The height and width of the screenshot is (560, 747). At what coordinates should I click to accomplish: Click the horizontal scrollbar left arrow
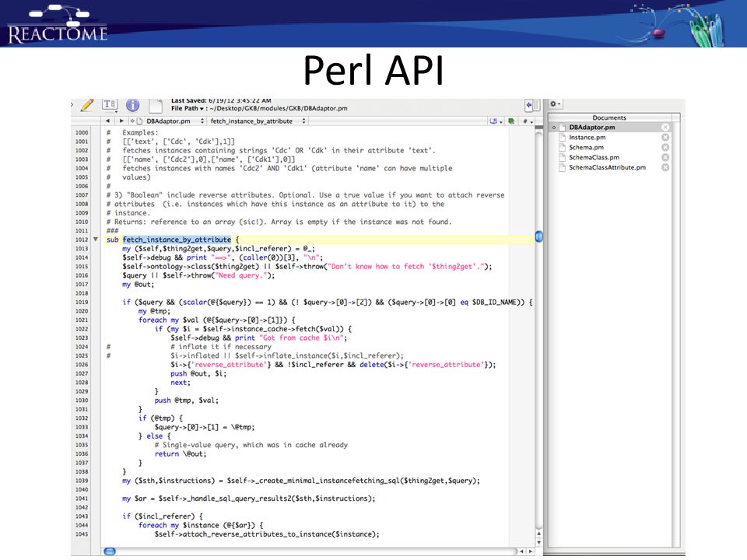pos(521,551)
